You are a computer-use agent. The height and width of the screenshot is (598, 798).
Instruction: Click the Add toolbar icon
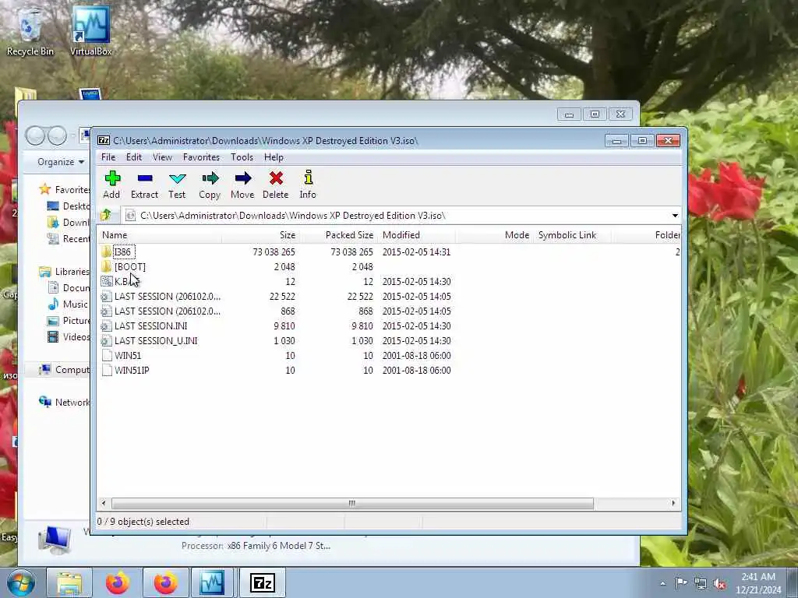(112, 178)
